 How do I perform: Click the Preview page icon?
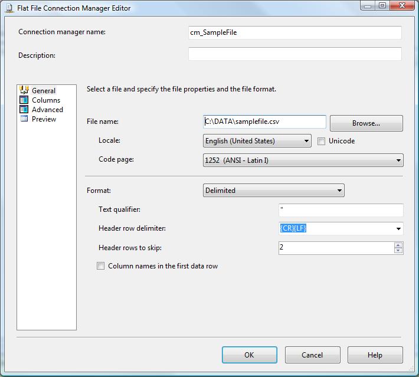pyautogui.click(x=24, y=119)
